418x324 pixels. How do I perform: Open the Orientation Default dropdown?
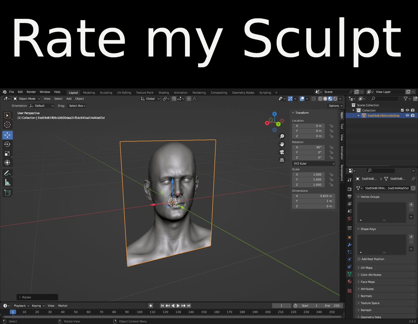coord(41,106)
